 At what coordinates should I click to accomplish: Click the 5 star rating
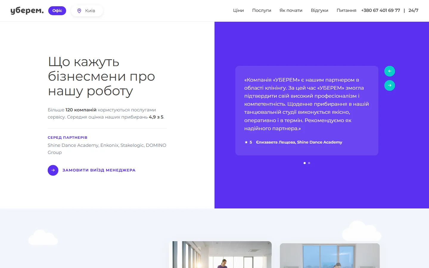(248, 142)
